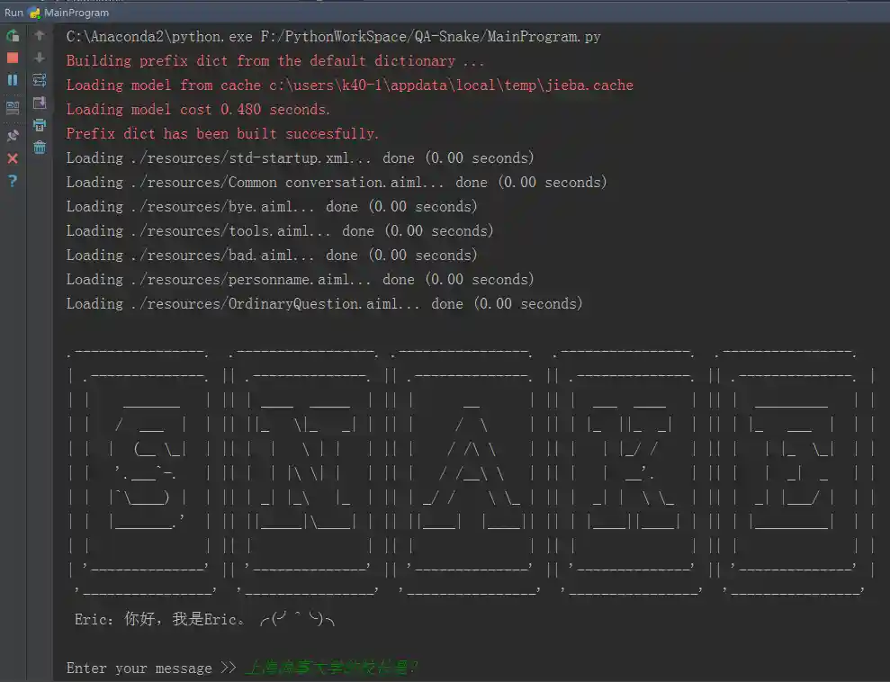
Task: Click the "Loading ./resources/tools.aiml" line
Action: coord(280,231)
